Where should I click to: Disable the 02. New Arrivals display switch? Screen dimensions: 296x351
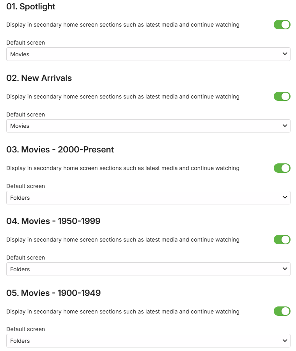[x=282, y=96]
